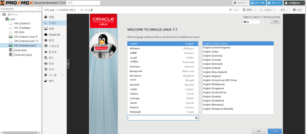Image resolution: width=306 pixels, height=134 pixels.
Task: Open the 硬體 hardware tab
Action: pos(51,29)
